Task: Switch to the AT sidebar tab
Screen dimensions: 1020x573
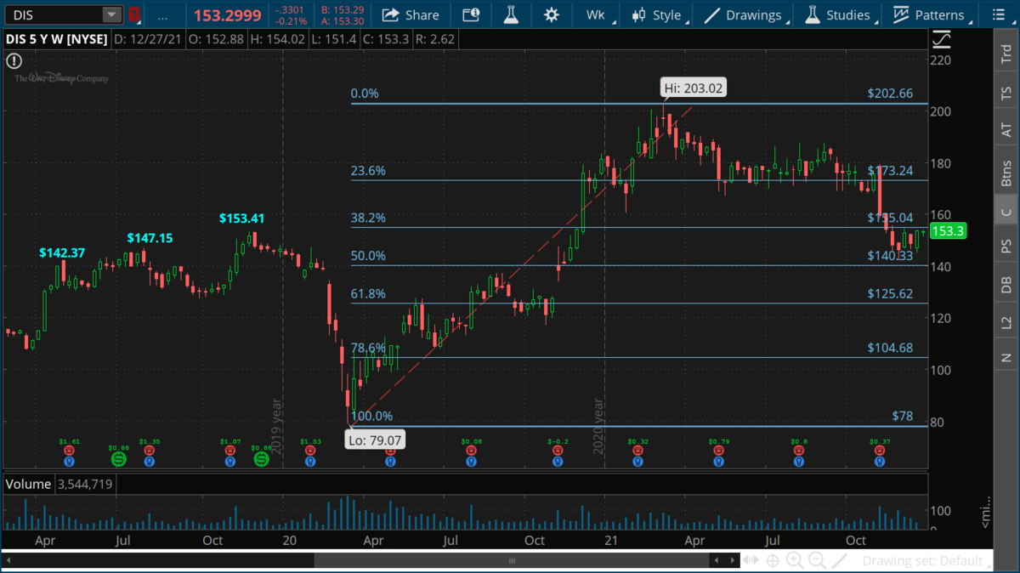Action: click(x=1006, y=130)
